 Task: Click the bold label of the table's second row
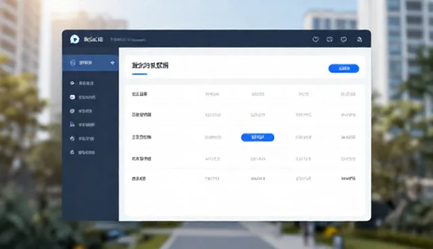coord(141,114)
